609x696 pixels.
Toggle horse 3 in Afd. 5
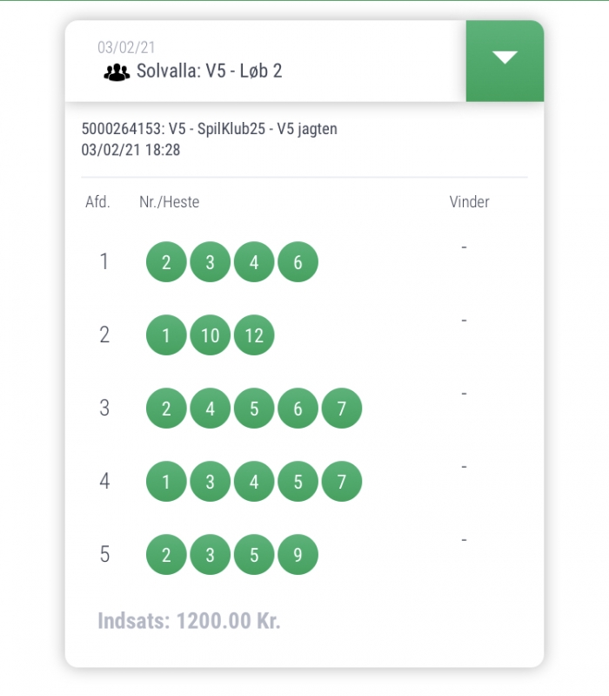point(210,555)
